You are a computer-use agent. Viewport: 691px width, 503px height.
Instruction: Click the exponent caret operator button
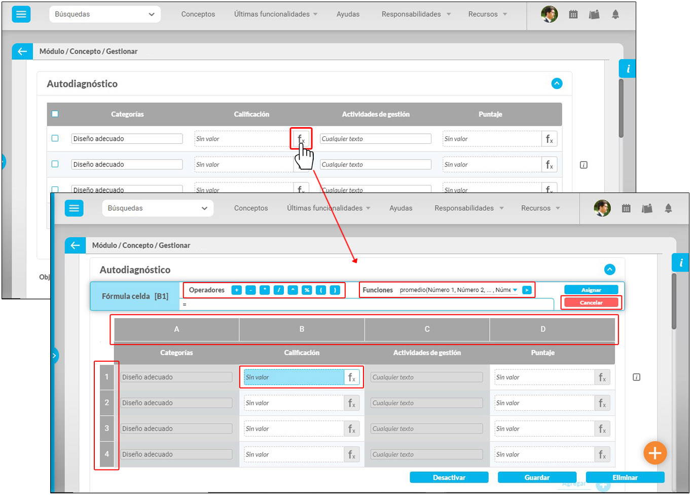click(293, 290)
